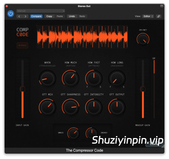Click the OTT MIX knob
This screenshot has width=169, height=159.
point(47,107)
